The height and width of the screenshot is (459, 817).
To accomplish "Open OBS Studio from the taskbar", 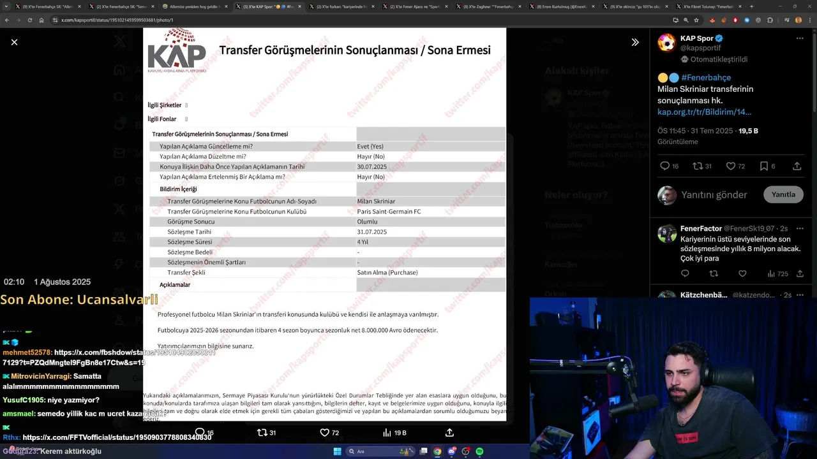I will 465,451.
